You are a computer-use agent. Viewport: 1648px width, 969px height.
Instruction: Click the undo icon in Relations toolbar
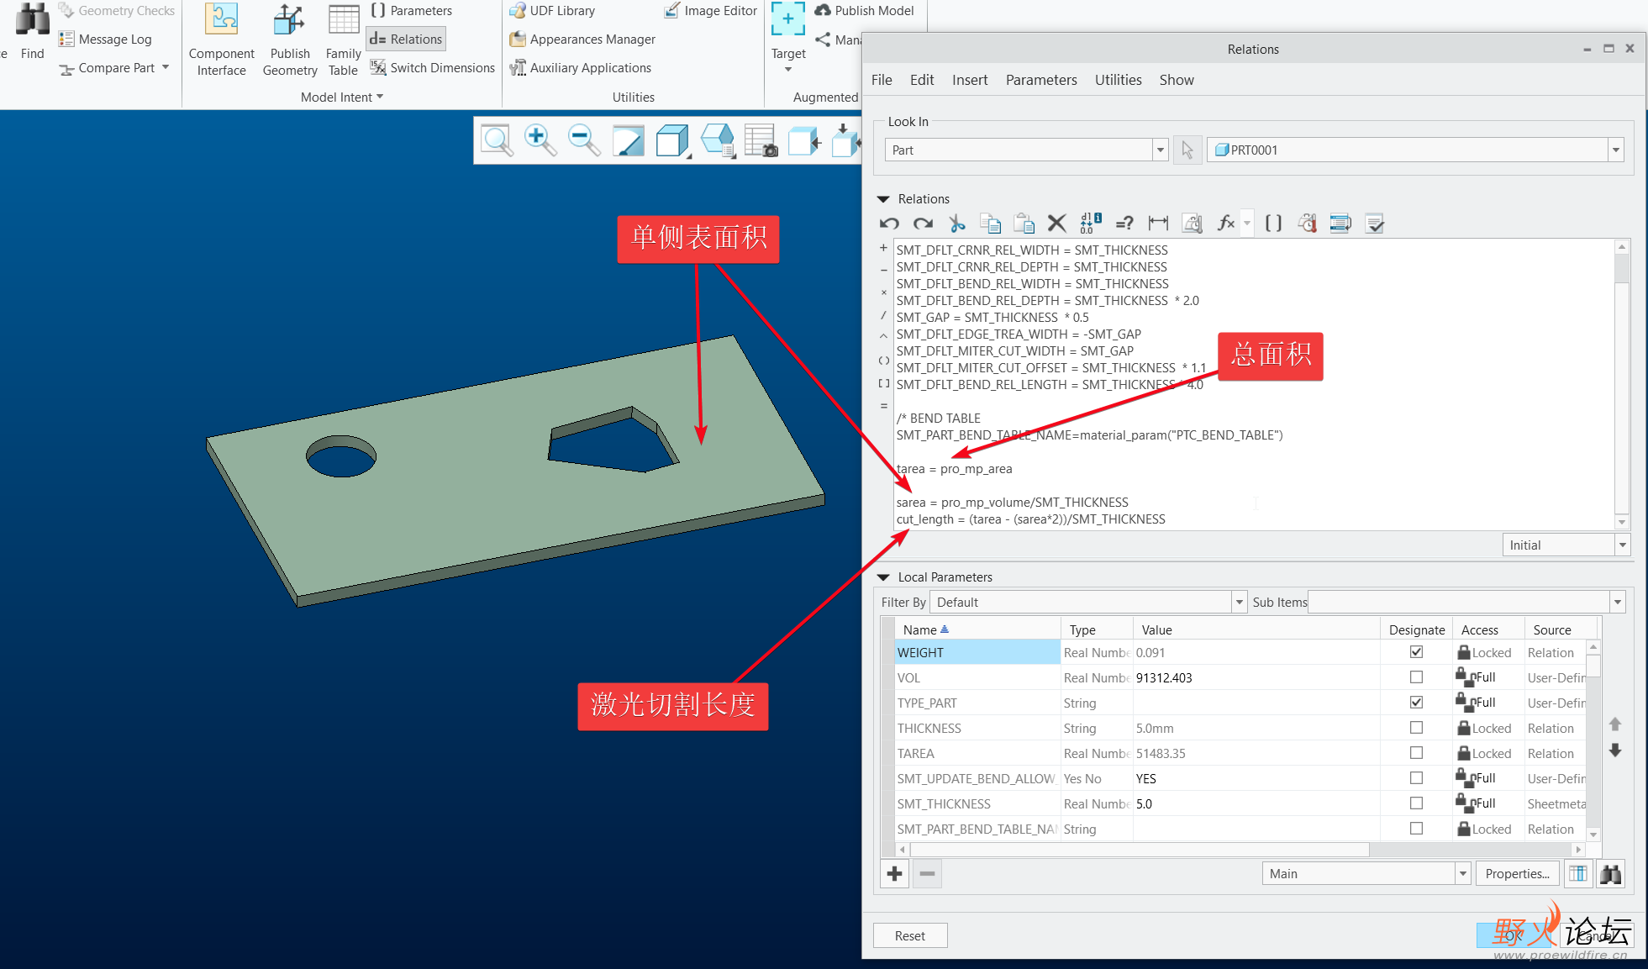[x=889, y=224]
